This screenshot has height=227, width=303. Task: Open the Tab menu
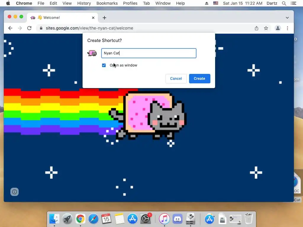[x=146, y=3]
